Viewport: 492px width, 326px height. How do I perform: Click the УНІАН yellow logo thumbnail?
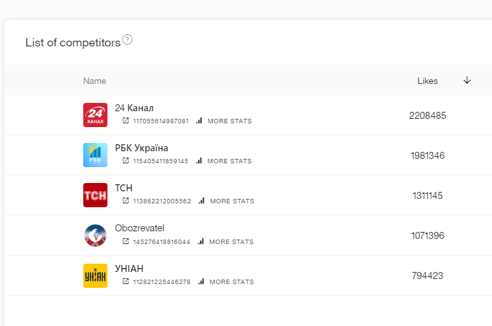pos(95,276)
